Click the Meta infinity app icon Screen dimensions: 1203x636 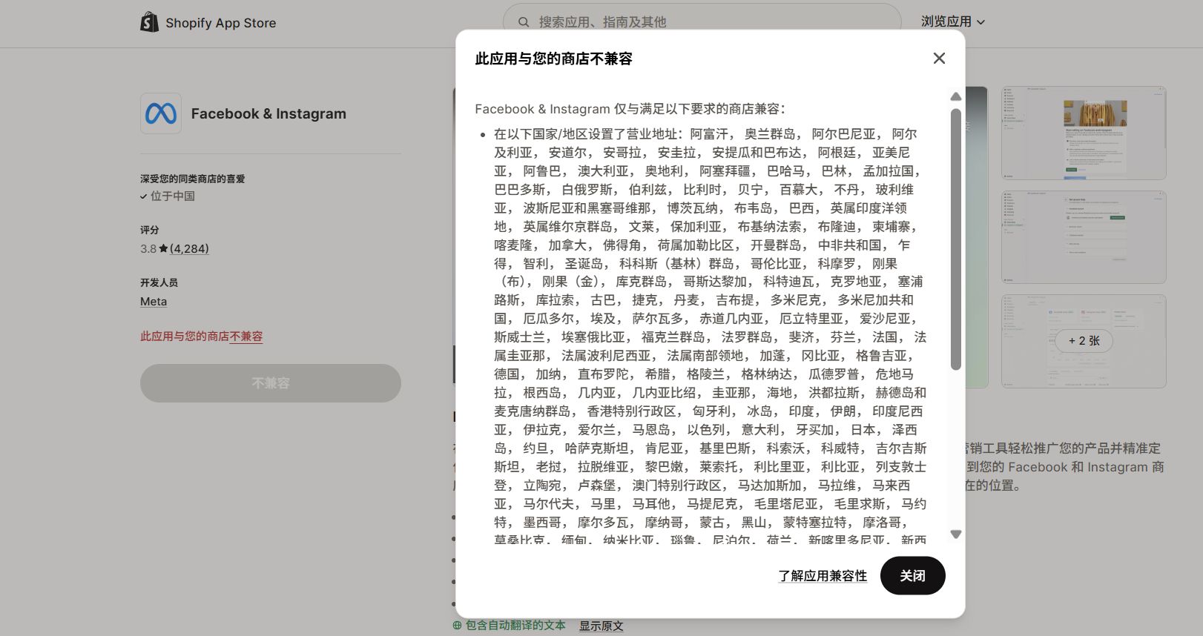[161, 113]
